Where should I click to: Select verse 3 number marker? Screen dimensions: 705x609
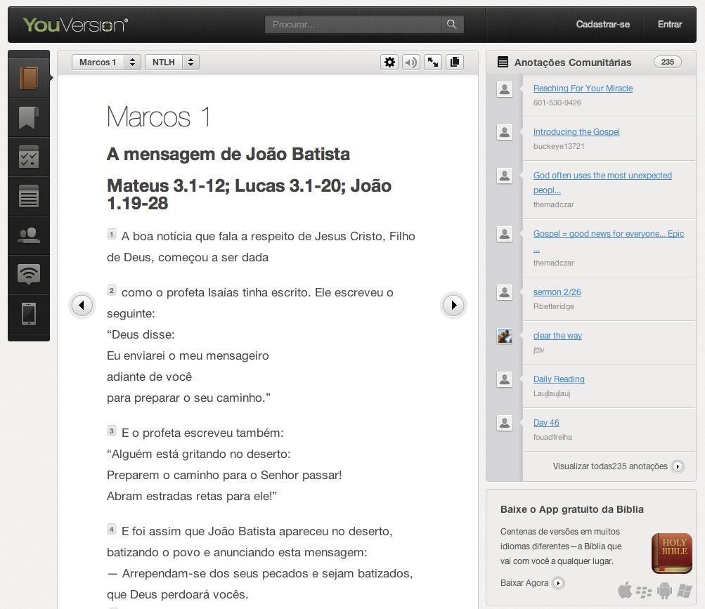[x=112, y=431]
